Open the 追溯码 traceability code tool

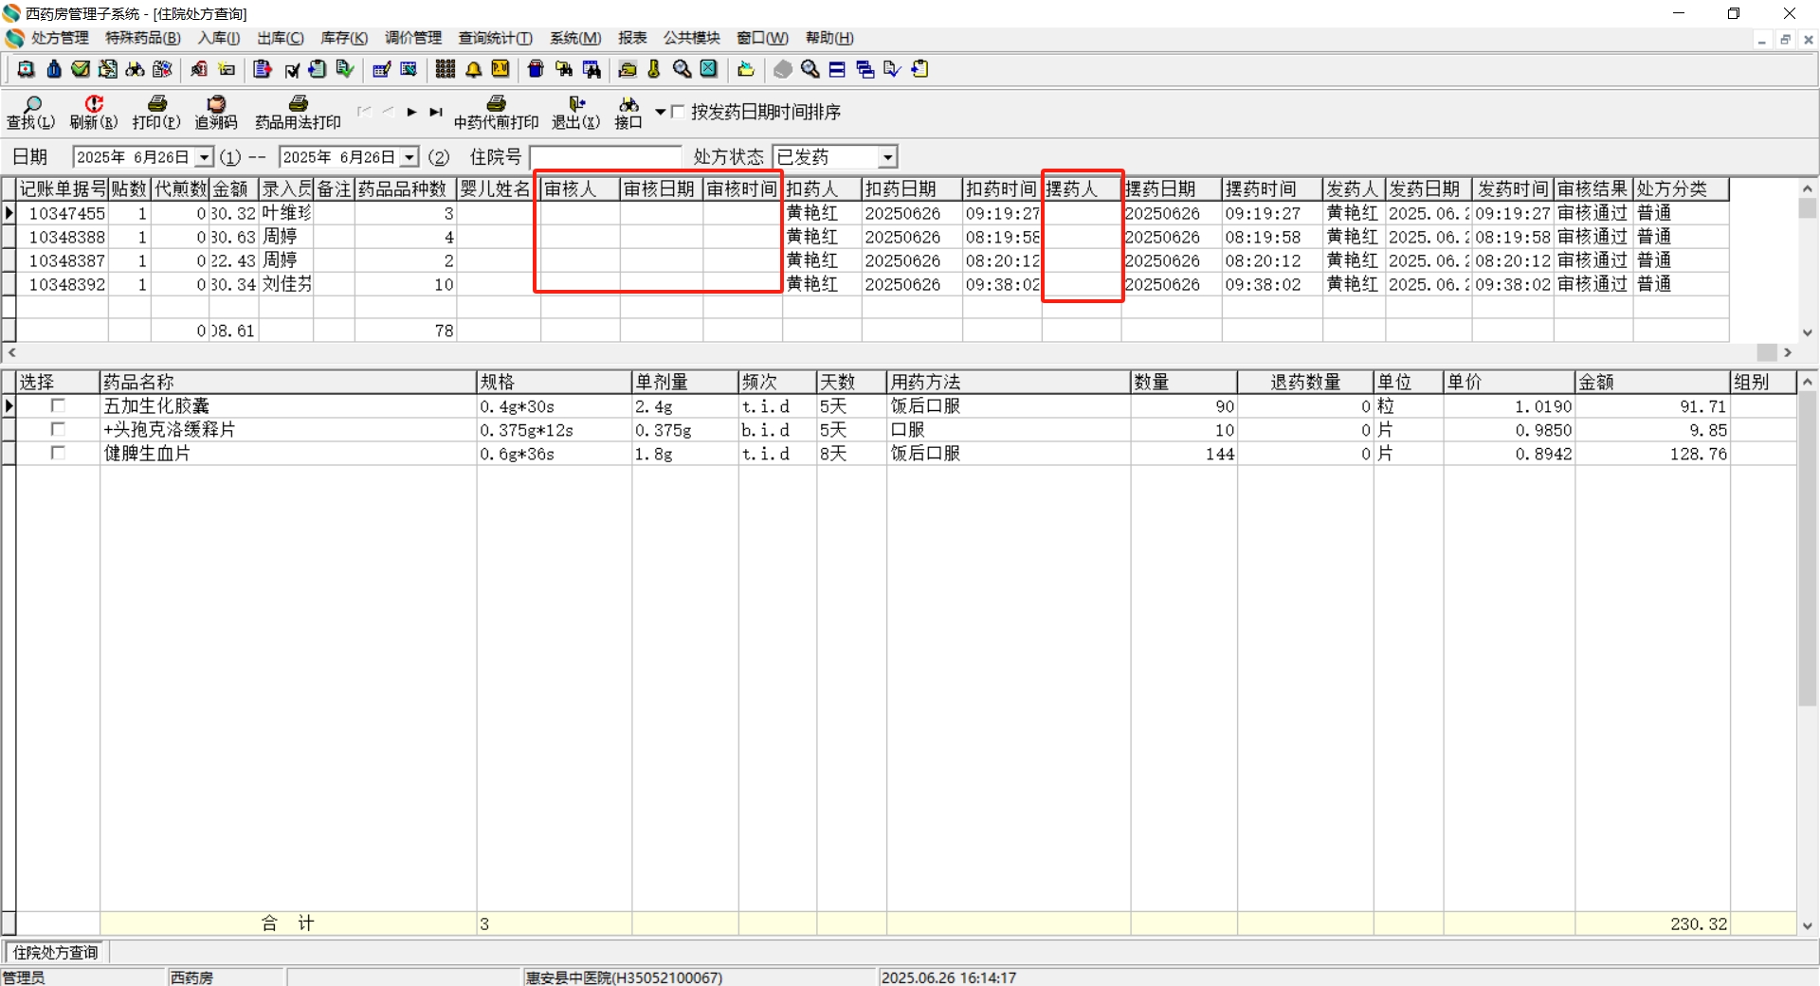[x=216, y=112]
